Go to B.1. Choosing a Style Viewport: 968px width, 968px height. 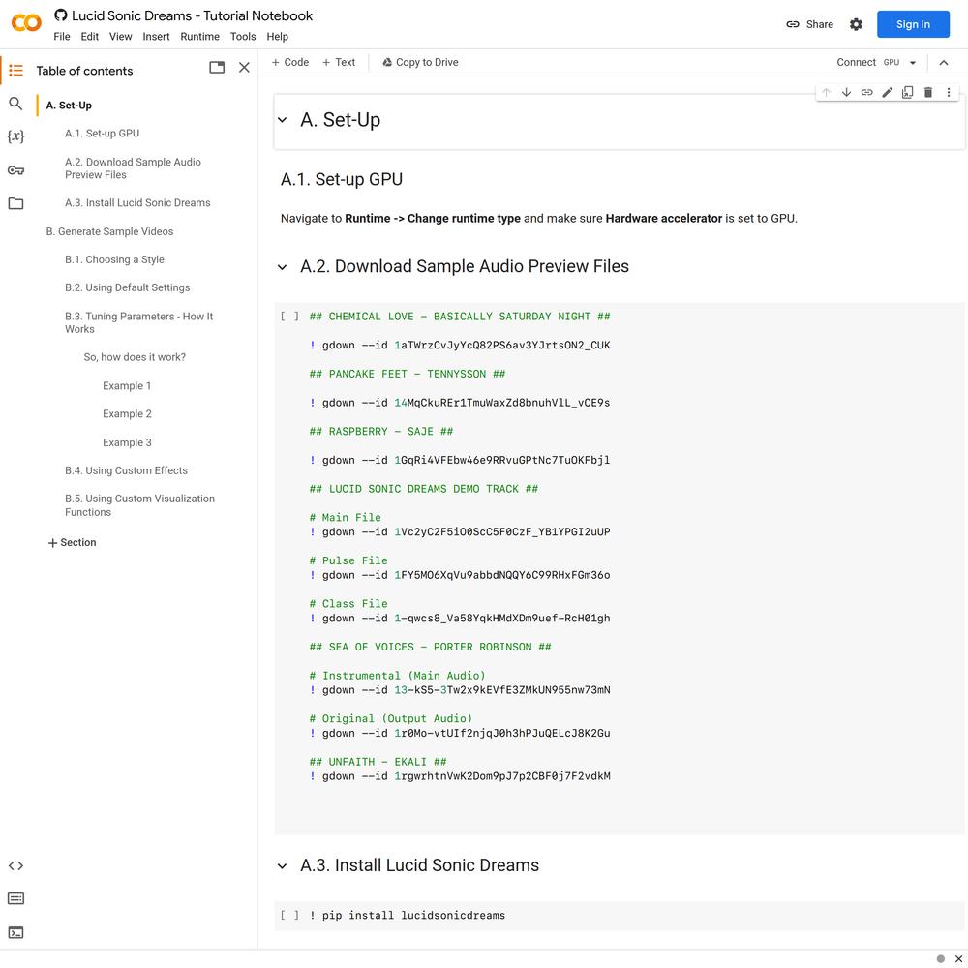(114, 259)
